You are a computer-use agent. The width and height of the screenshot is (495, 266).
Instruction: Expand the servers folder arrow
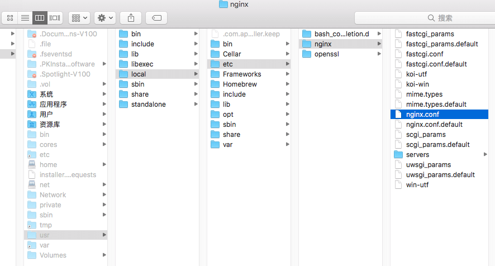[x=485, y=154]
